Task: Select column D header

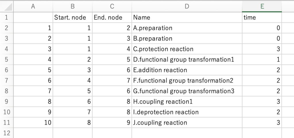Action: point(187,7)
